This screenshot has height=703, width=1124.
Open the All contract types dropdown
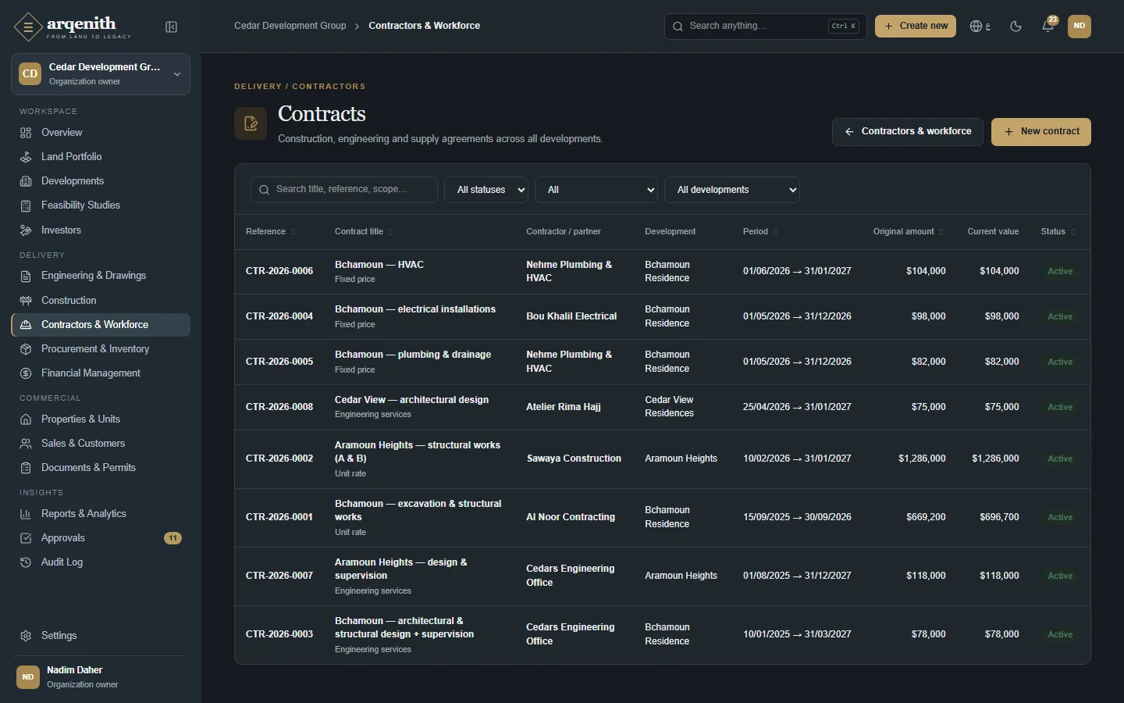[596, 190]
